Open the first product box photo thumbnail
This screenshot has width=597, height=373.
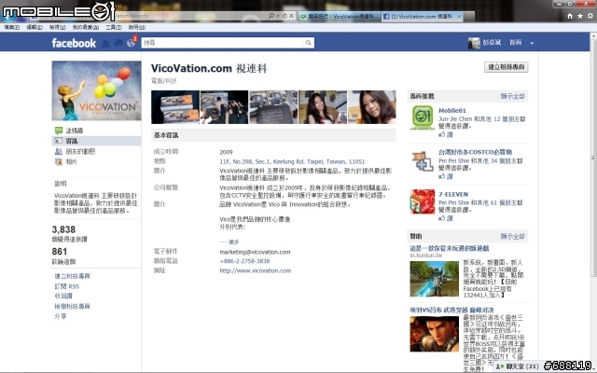pyautogui.click(x=175, y=107)
